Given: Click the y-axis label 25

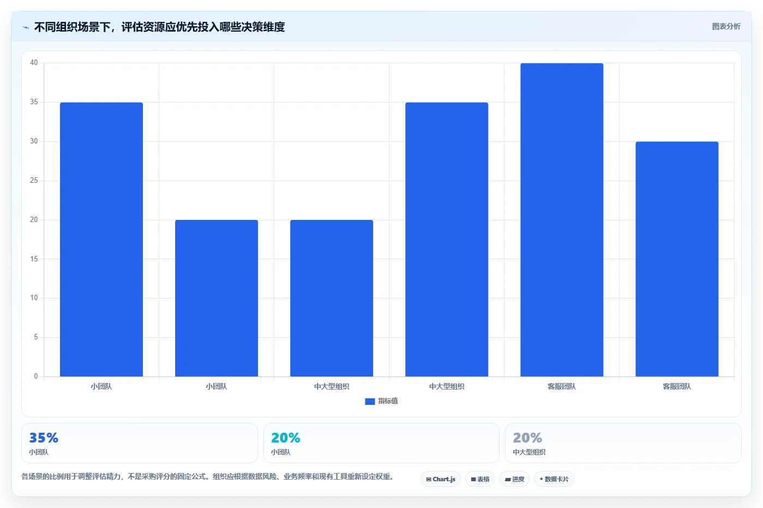Looking at the screenshot, I should pyautogui.click(x=34, y=181).
